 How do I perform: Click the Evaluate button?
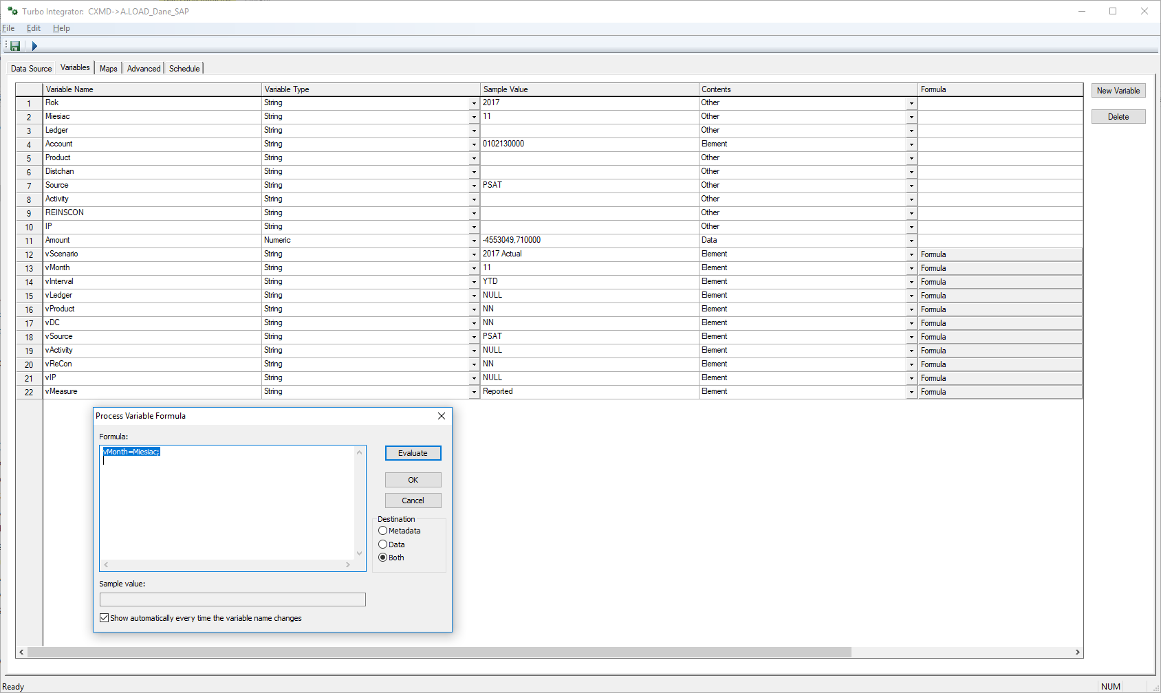point(413,453)
